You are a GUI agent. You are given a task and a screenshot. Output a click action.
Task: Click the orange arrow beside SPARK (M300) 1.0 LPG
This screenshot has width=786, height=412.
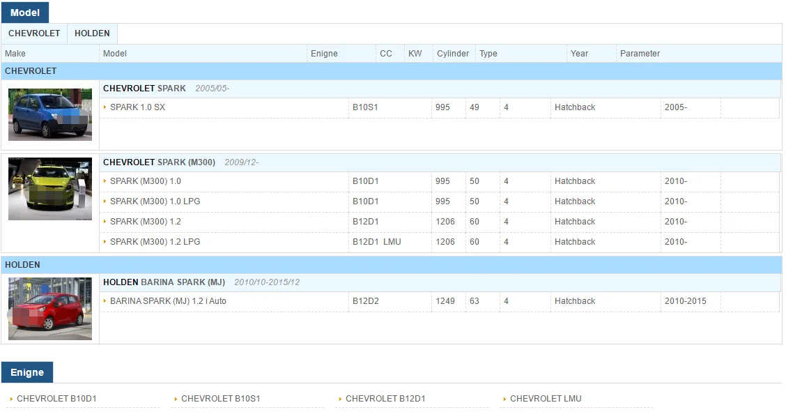point(105,201)
